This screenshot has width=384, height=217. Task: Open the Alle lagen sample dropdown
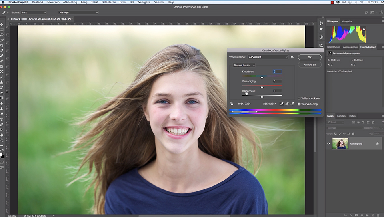click(x=78, y=12)
